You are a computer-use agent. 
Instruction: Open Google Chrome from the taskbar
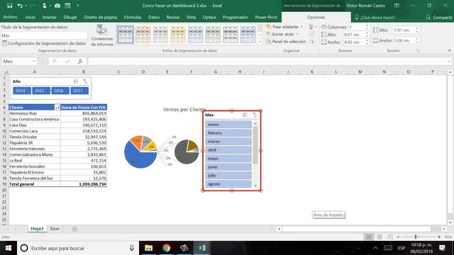[x=166, y=248]
